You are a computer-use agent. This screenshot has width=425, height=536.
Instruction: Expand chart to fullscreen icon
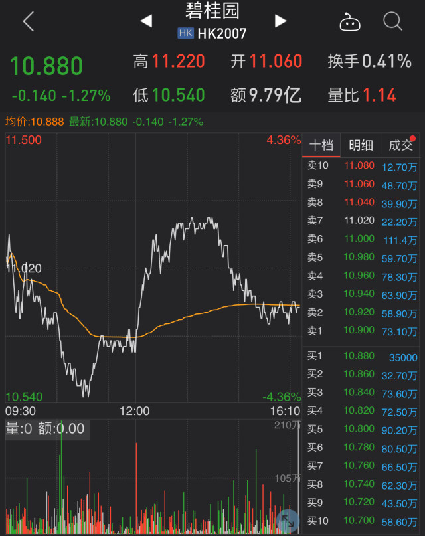pos(288,521)
